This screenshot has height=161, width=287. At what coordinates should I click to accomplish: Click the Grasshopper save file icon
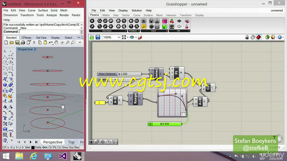click(98, 38)
